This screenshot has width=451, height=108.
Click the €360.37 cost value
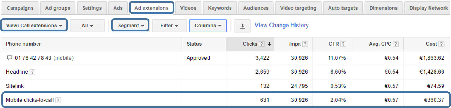click(x=434, y=100)
